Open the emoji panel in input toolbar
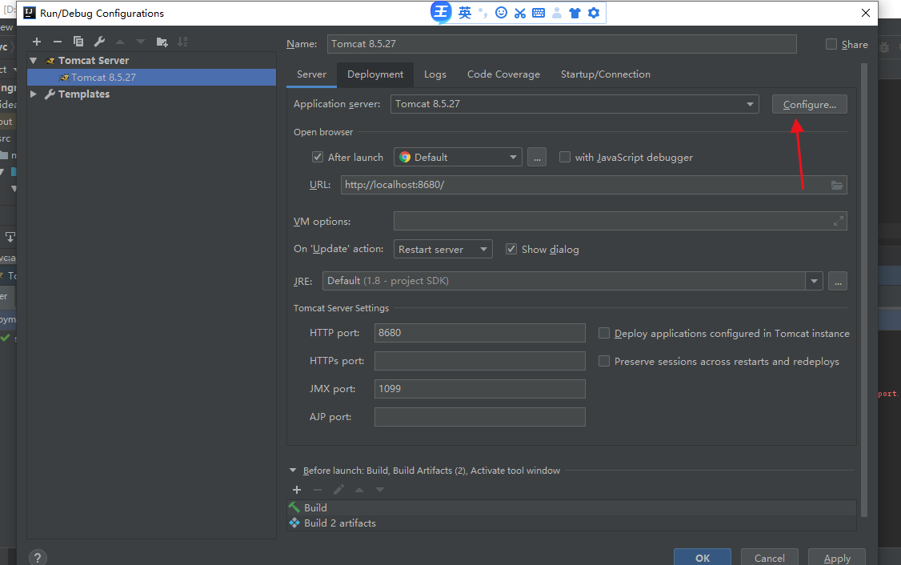 pyautogui.click(x=501, y=13)
